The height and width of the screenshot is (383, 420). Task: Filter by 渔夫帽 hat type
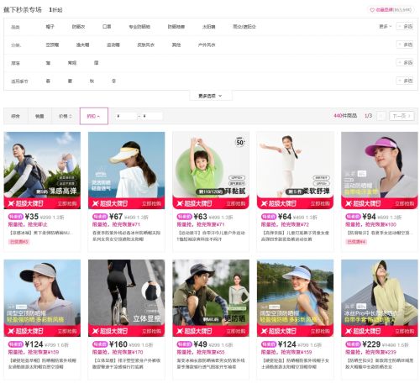pyautogui.click(x=82, y=45)
